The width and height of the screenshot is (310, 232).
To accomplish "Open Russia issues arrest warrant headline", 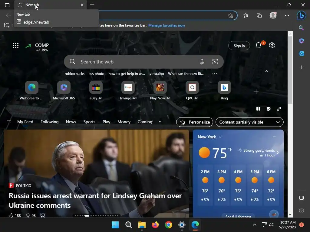I will (95, 201).
